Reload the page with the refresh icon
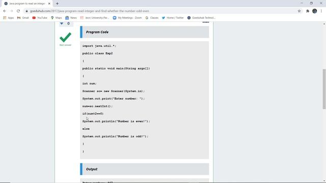This screenshot has width=326, height=183. coord(18,11)
